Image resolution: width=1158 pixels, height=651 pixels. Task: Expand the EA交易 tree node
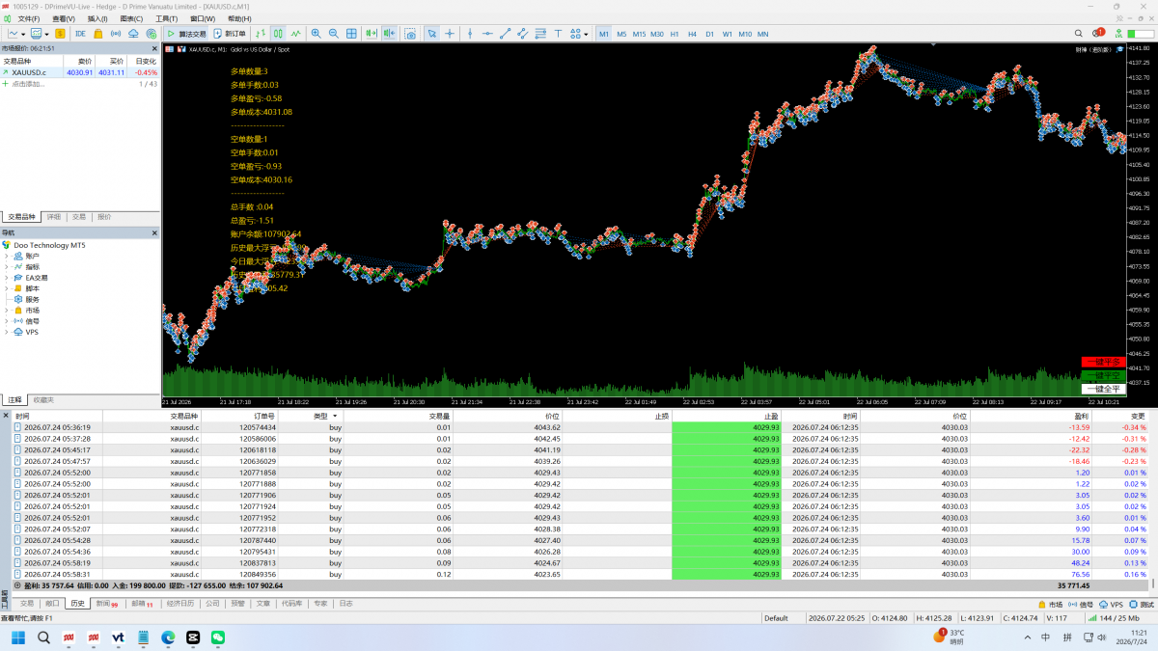click(7, 278)
